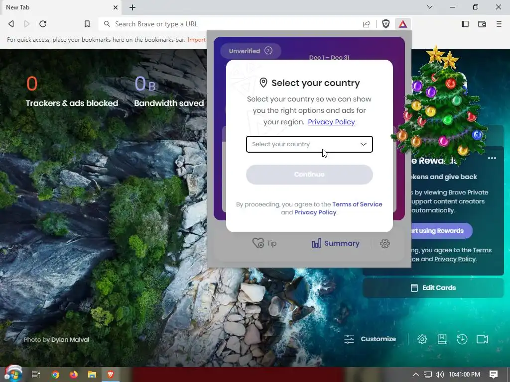Open settings gear on new tab page
The width and height of the screenshot is (510, 382).
(x=422, y=339)
